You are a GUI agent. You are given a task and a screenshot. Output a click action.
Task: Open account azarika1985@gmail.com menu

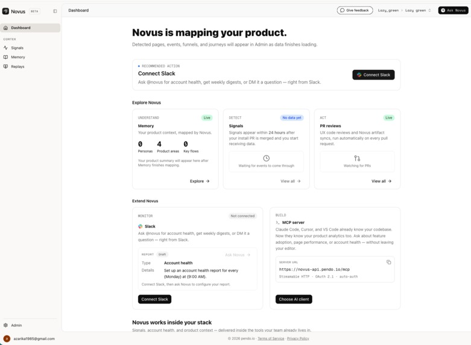(29, 339)
